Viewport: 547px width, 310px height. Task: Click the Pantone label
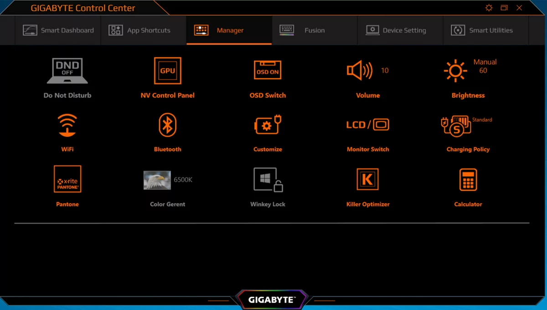coord(67,204)
